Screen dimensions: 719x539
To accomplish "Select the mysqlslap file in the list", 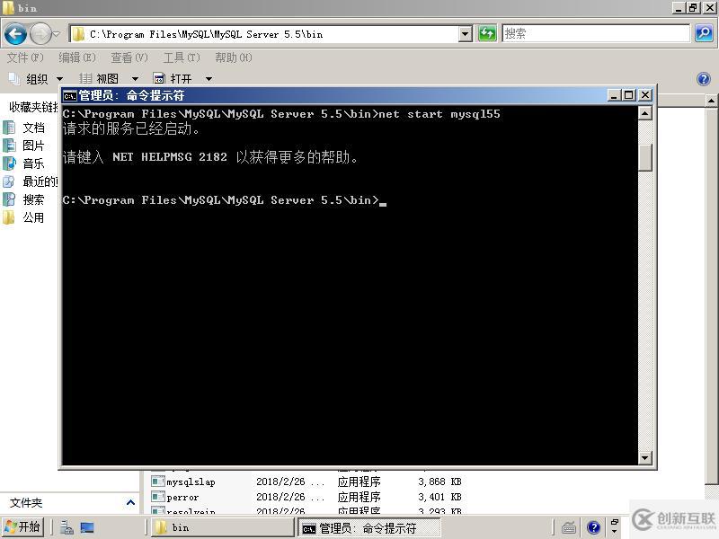I will click(x=191, y=482).
